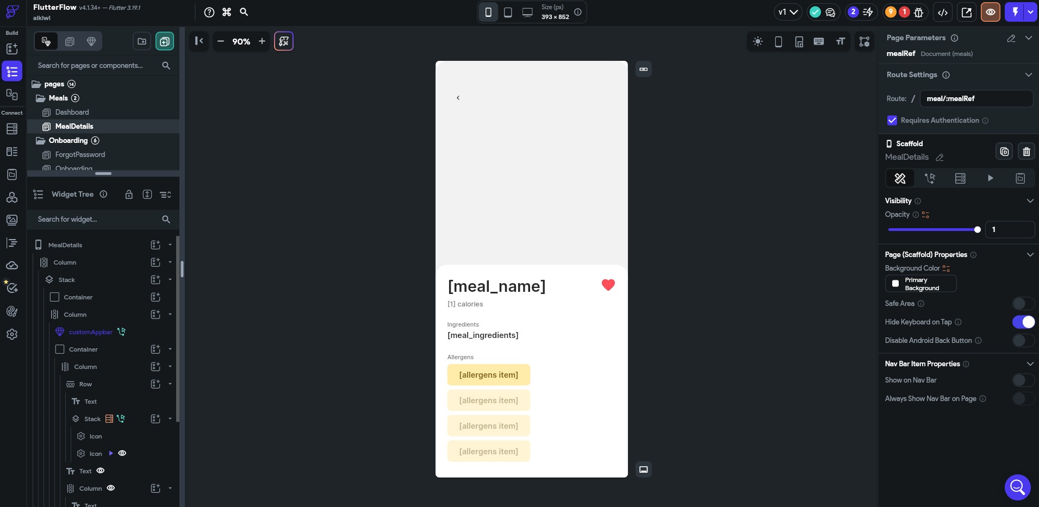Viewport: 1039px width, 507px height.
Task: Switch to the Actions tab in properties panel
Action: pos(930,178)
